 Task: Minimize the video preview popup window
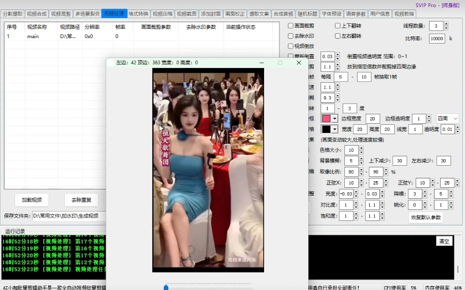coord(261,62)
